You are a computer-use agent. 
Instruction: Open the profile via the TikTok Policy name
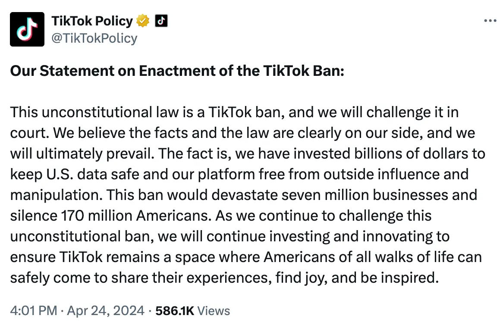pos(92,21)
